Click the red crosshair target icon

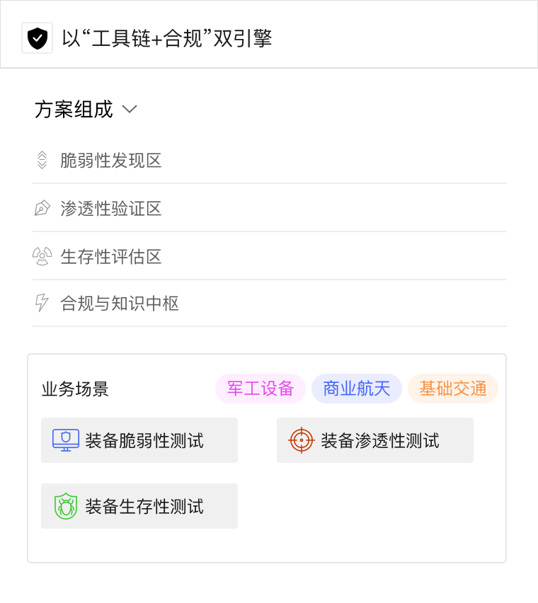302,440
